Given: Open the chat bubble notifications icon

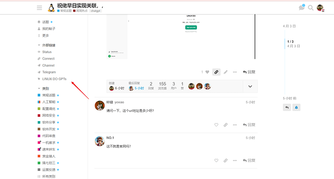Looking at the screenshot, I should click(x=302, y=8).
